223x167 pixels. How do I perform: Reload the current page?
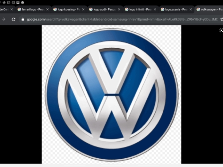coord(14,19)
